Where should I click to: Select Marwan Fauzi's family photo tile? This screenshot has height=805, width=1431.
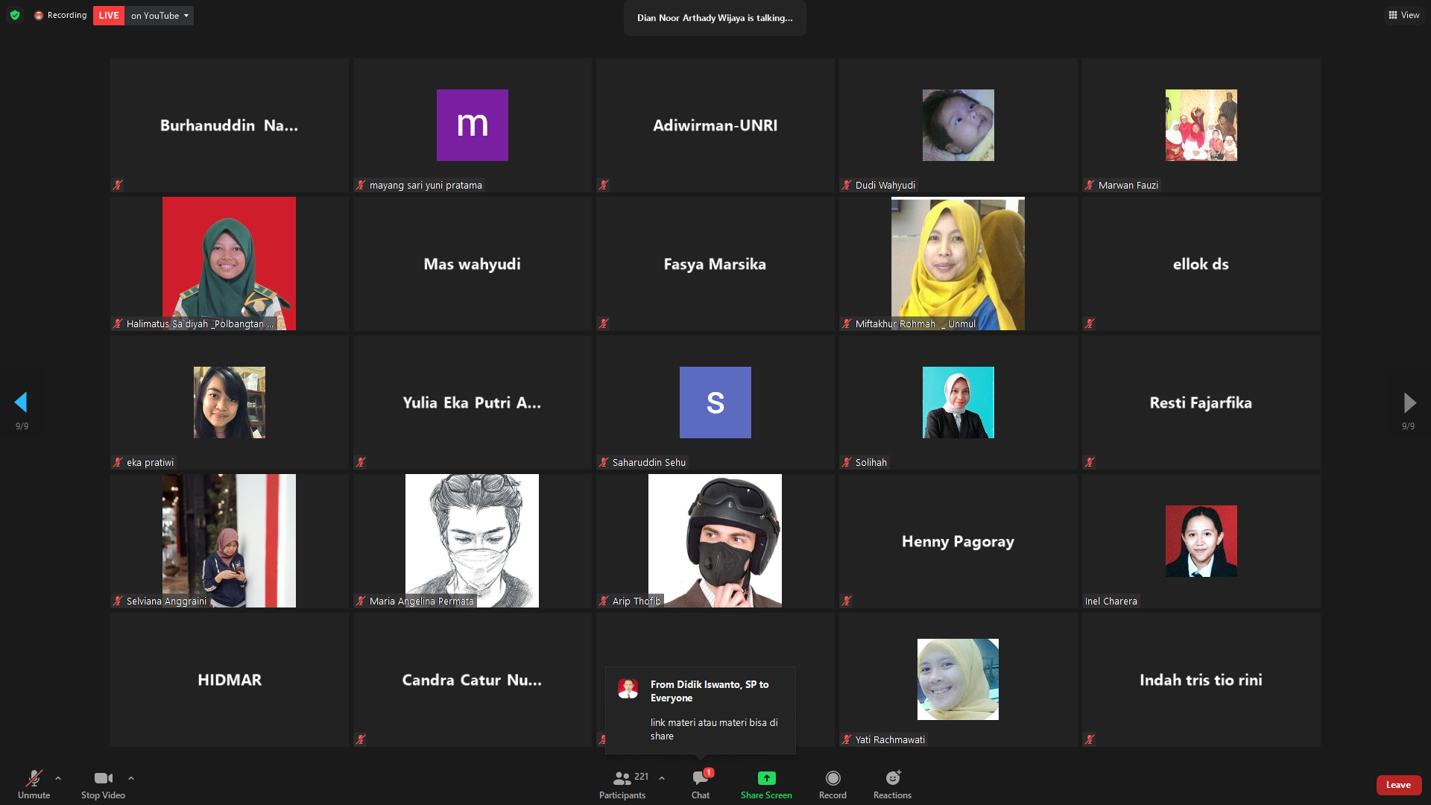1201,125
